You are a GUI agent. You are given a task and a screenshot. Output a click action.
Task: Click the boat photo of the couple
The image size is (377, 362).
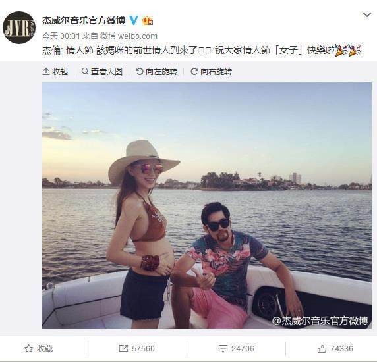pos(207,205)
